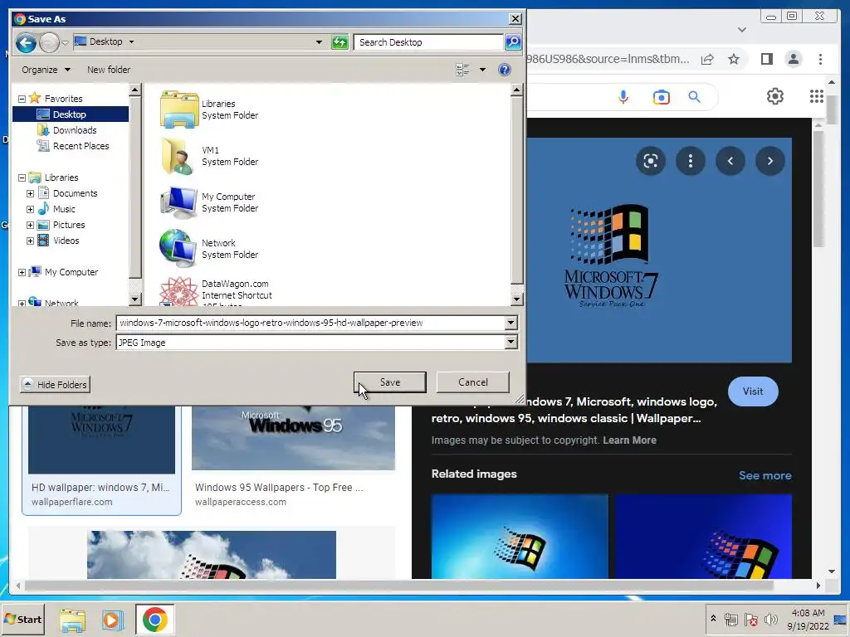The height and width of the screenshot is (637, 850).
Task: Expand the Music library node
Action: pos(31,209)
